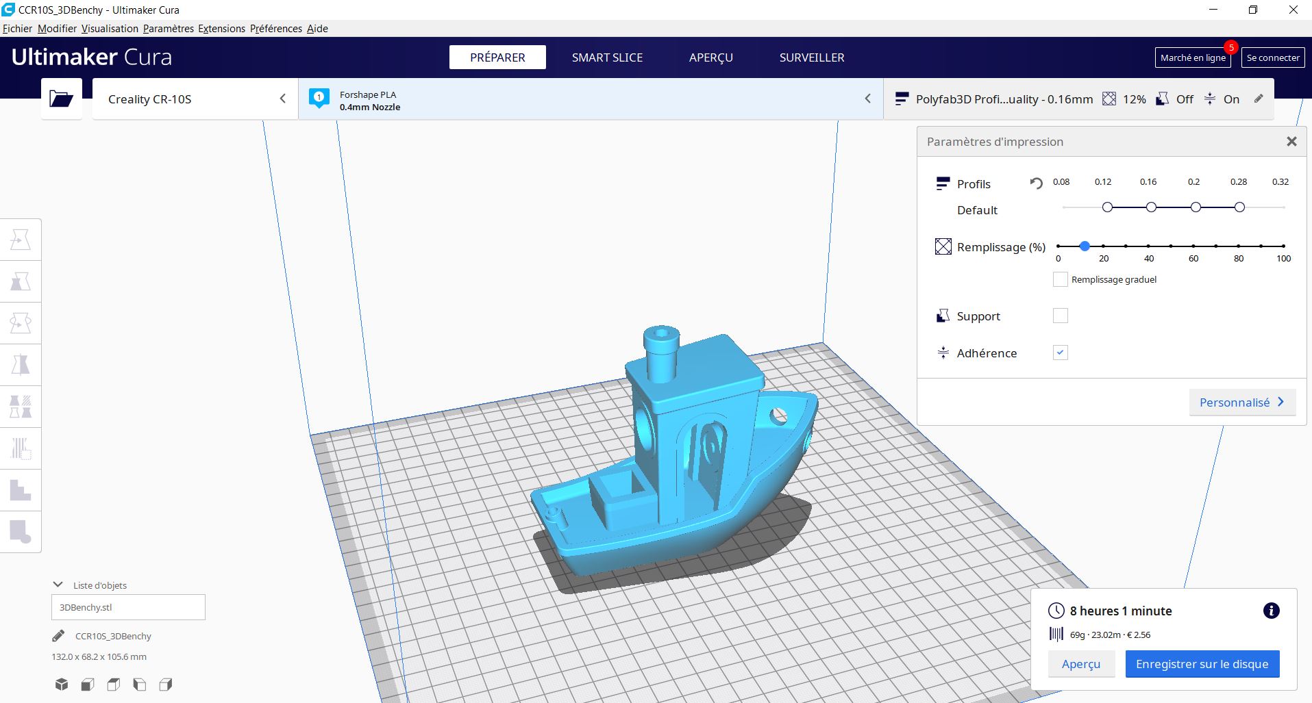Open a file with the folder icon
The height and width of the screenshot is (703, 1312).
click(x=61, y=99)
